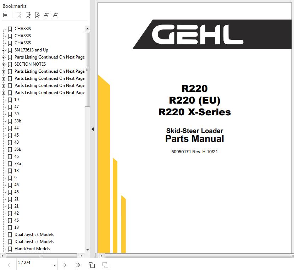294x270 pixels.
Task: Open bookmark 19
Action: 17,100
